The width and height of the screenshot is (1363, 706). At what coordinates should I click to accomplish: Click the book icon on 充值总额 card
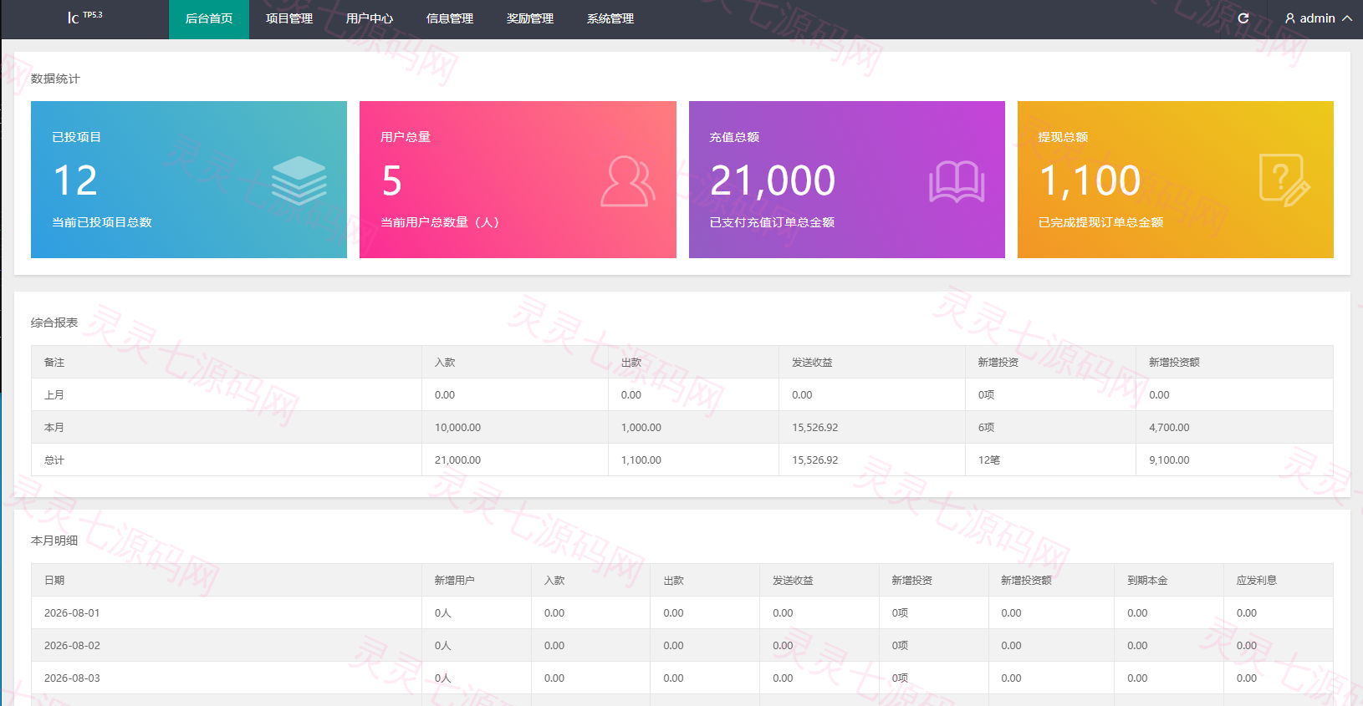pyautogui.click(x=957, y=181)
